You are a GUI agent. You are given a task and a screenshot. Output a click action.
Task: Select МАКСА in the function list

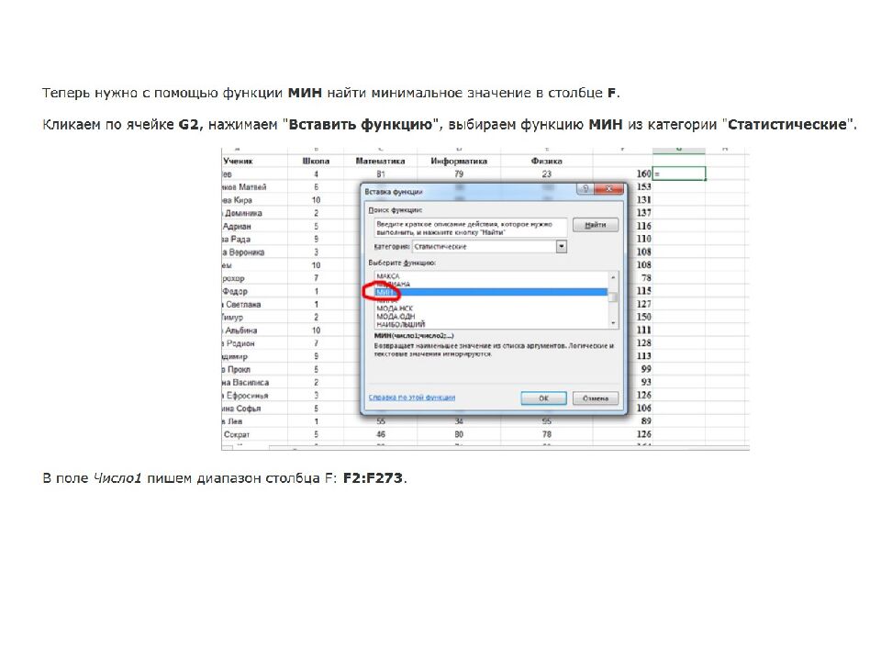[389, 276]
